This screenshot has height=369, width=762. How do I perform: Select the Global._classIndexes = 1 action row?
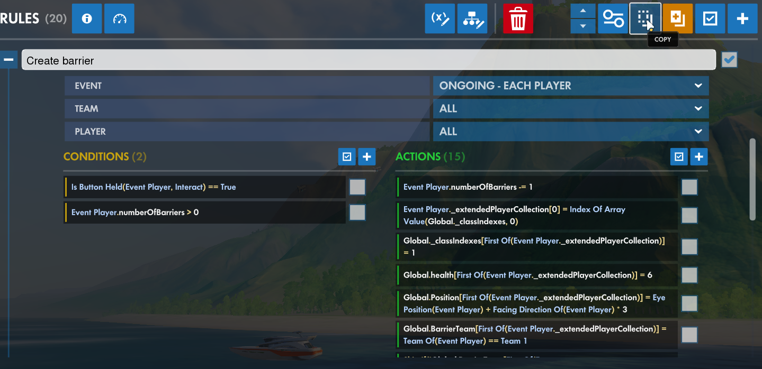coord(536,246)
